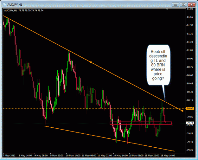Click the 14 May 14:00 time label

pos(120,156)
